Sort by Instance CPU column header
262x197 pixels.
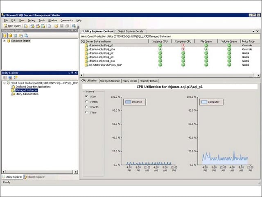(160, 41)
